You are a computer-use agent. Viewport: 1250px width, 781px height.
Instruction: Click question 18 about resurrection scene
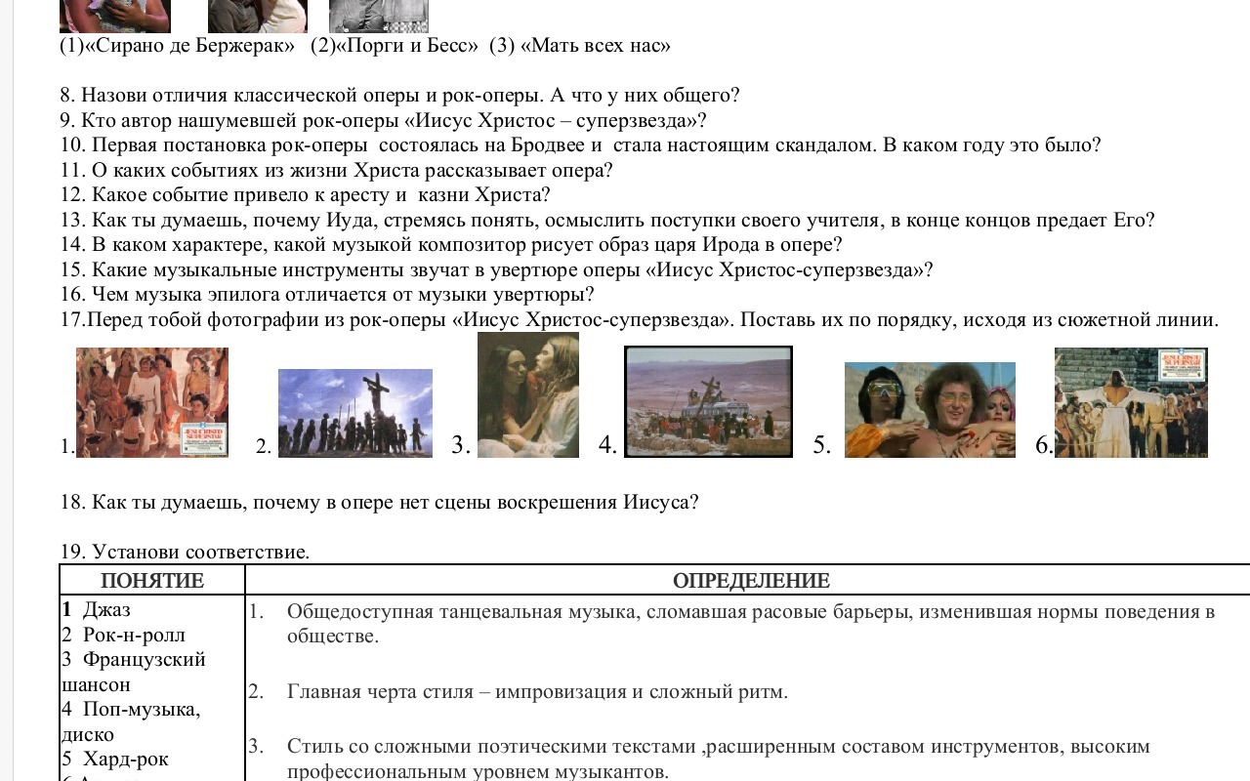click(380, 503)
